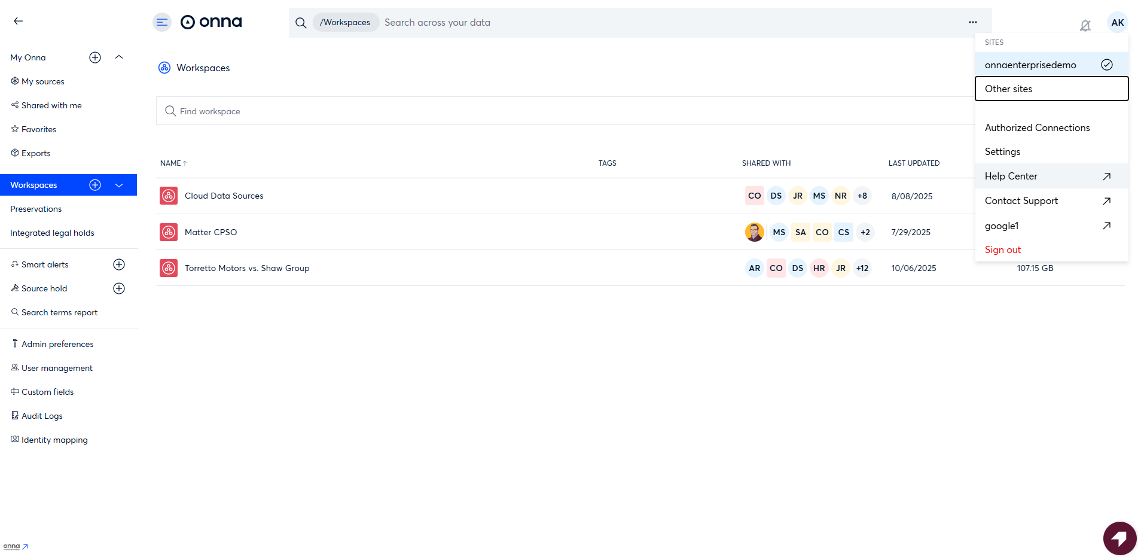Open the chat support bubble icon

pos(1119,538)
